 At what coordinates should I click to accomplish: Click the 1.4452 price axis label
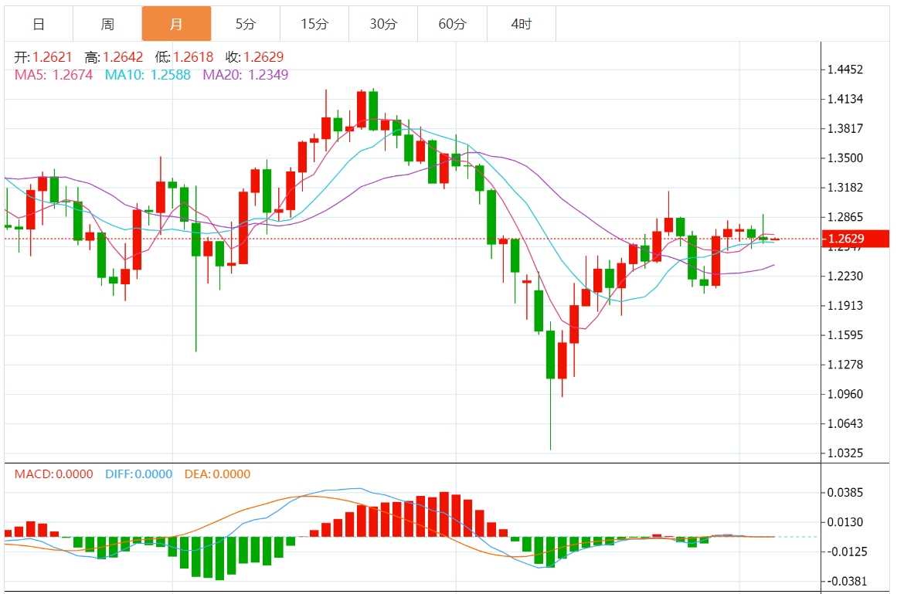(845, 70)
